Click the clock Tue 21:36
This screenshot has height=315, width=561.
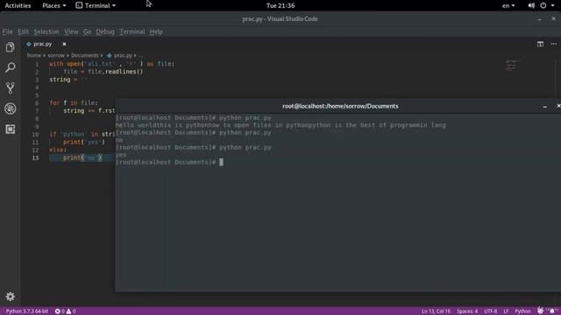coord(280,5)
